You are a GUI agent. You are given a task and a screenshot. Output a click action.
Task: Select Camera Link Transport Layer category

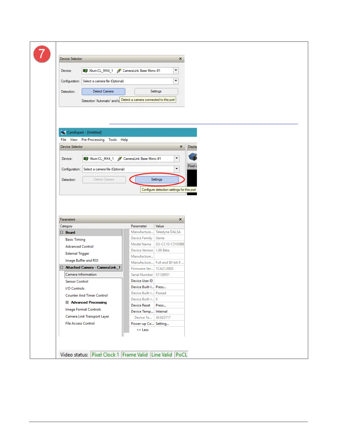[x=87, y=316]
